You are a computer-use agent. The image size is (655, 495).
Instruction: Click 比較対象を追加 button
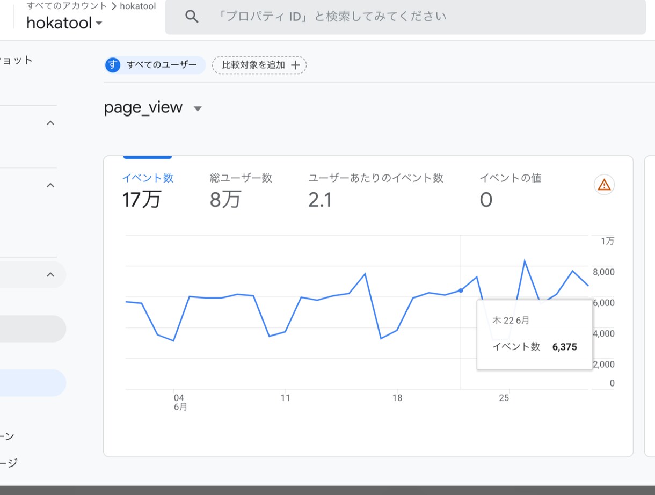[x=259, y=65]
